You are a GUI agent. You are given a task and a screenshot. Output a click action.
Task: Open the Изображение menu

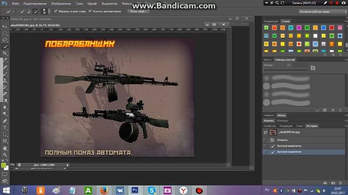point(61,4)
